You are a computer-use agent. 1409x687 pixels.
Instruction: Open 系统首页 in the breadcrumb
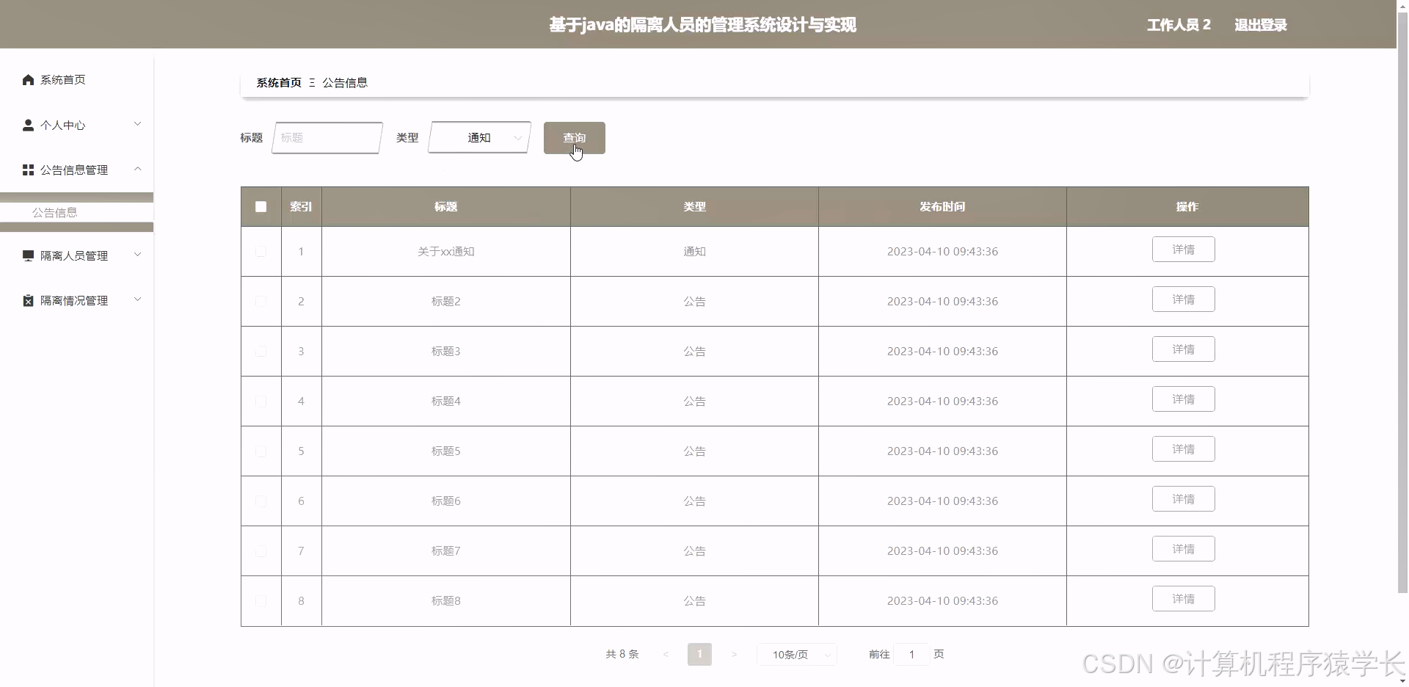279,82
